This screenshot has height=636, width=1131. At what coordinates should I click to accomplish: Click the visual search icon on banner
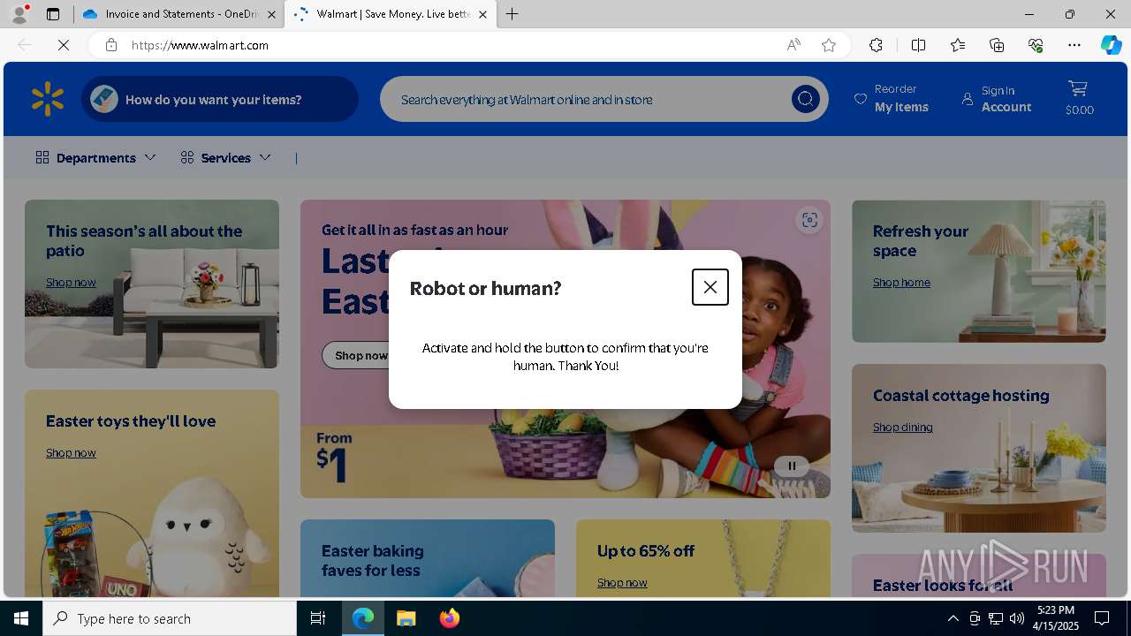click(x=809, y=220)
